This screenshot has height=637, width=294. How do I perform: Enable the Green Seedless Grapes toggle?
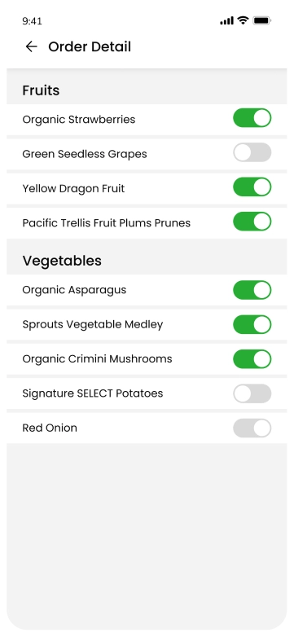(252, 152)
